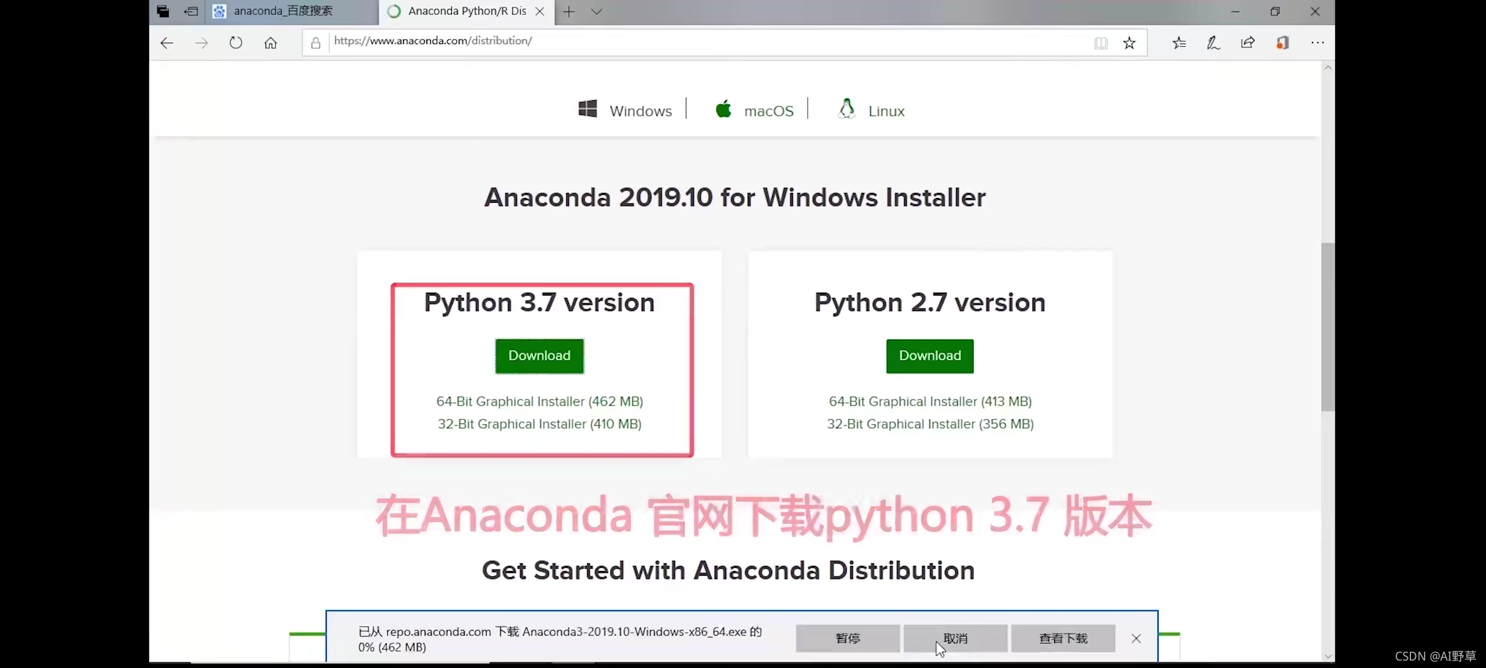Click the page vertical scrollbar thumb
Screen dimensions: 1486x668
point(1327,327)
